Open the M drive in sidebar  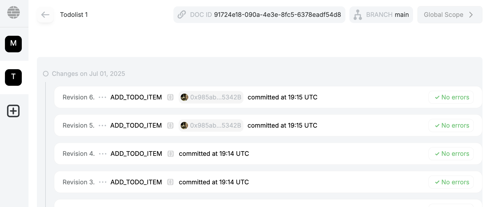coord(13,44)
